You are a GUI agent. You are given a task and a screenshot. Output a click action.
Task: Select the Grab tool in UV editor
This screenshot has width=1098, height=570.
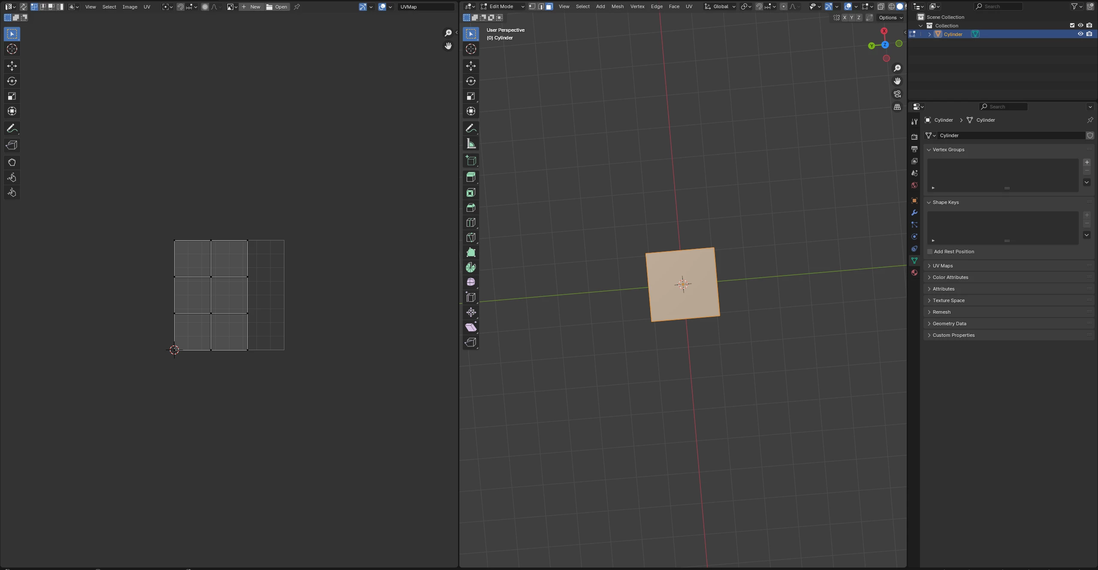point(12,162)
